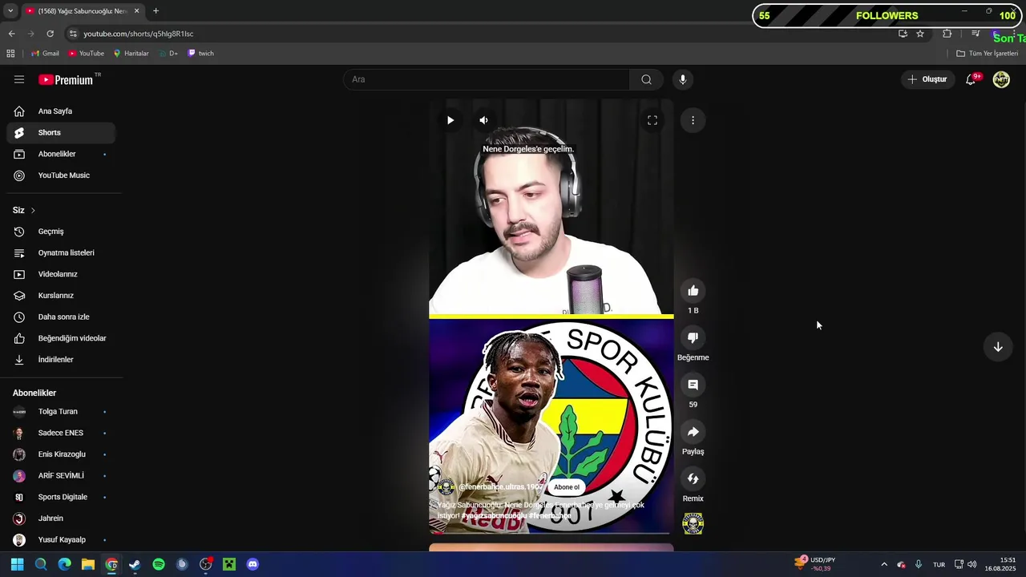Bookmark this page with star
Screen dimensions: 1026x577
point(920,34)
